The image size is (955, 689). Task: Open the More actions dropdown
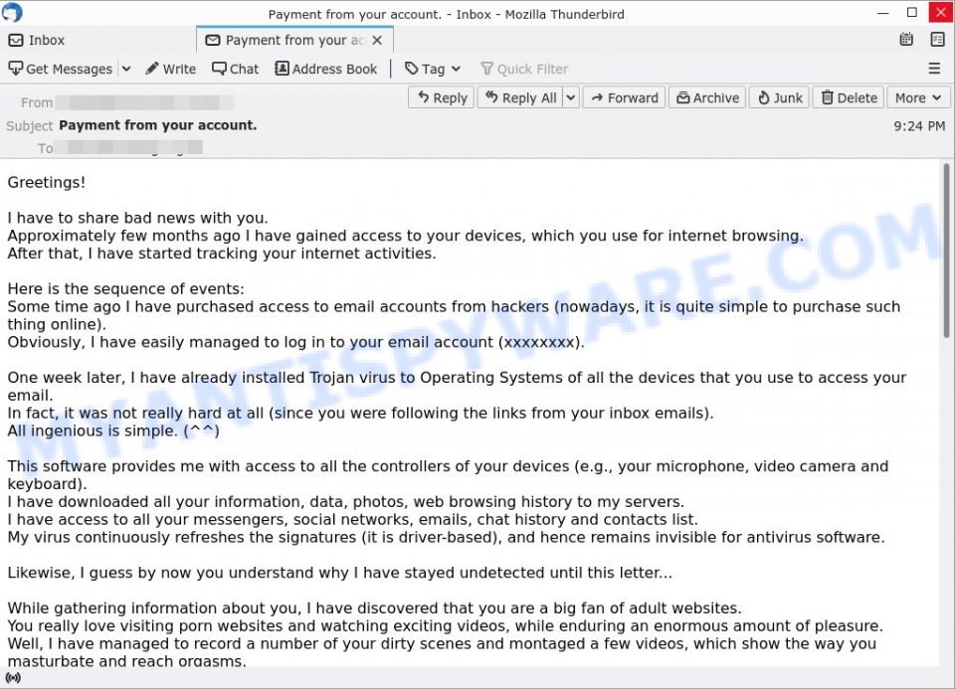[x=918, y=97]
